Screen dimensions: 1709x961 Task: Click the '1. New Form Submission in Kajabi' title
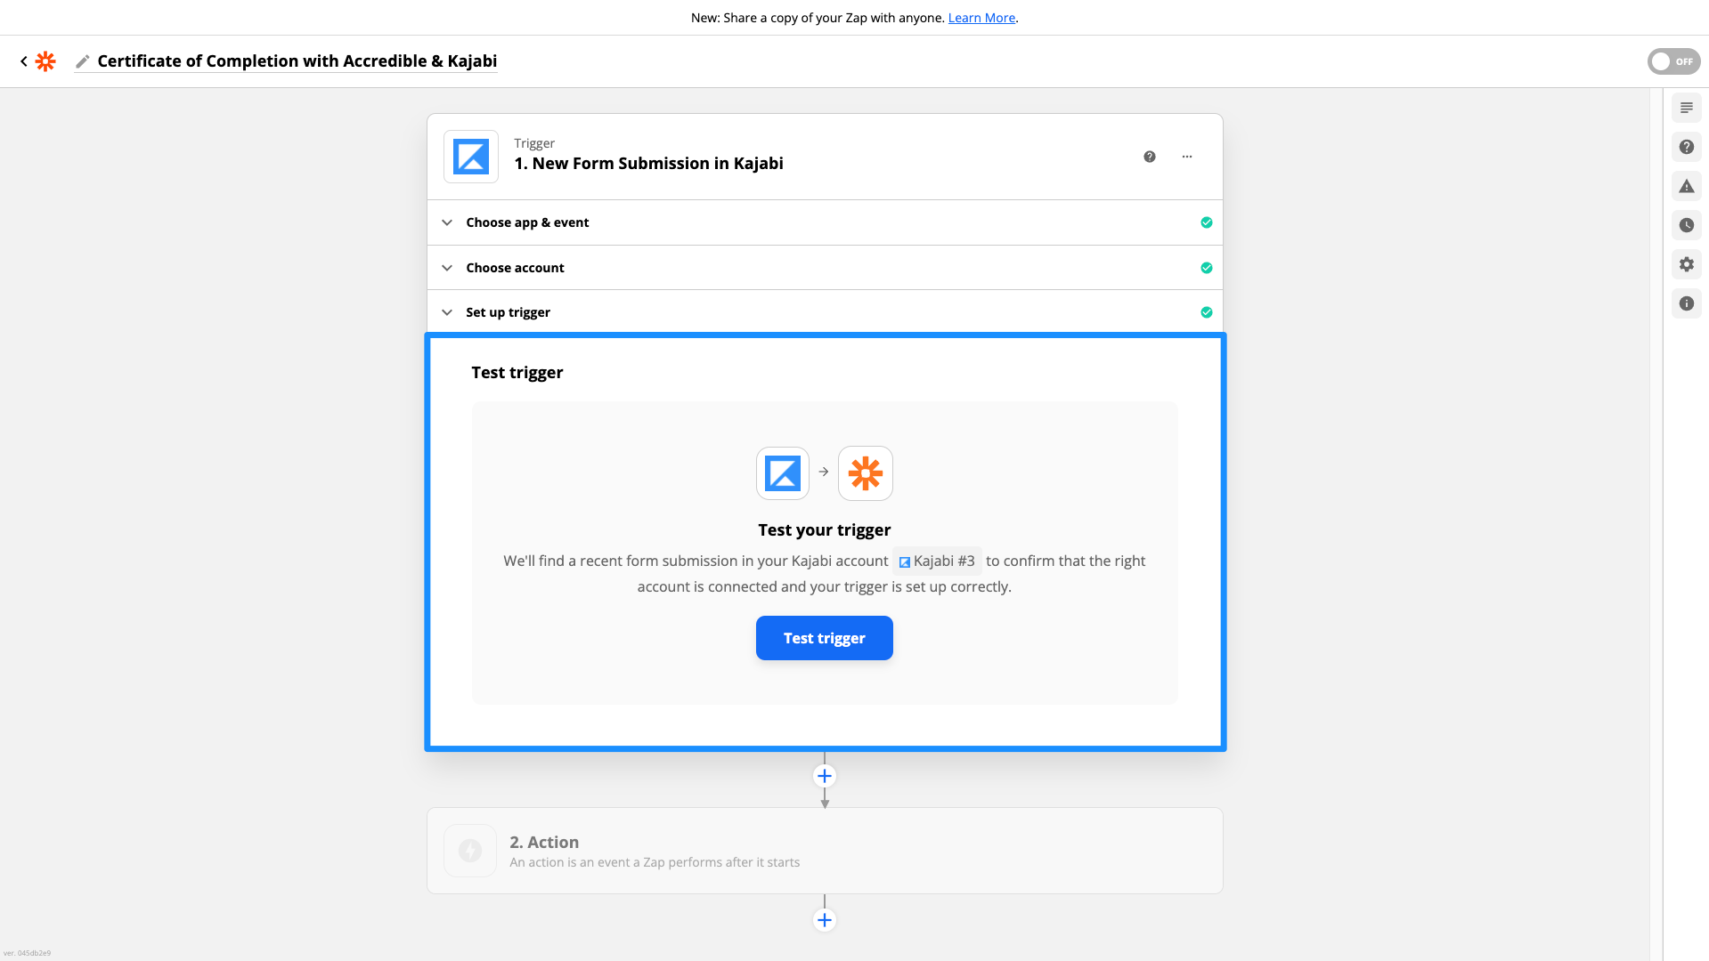(x=648, y=164)
